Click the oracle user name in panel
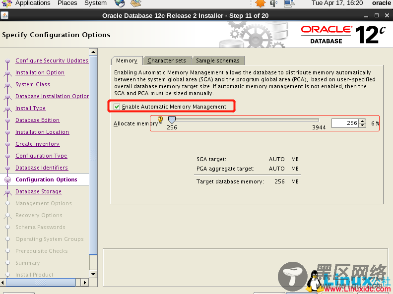Image resolution: width=393 pixels, height=294 pixels. coord(382,3)
